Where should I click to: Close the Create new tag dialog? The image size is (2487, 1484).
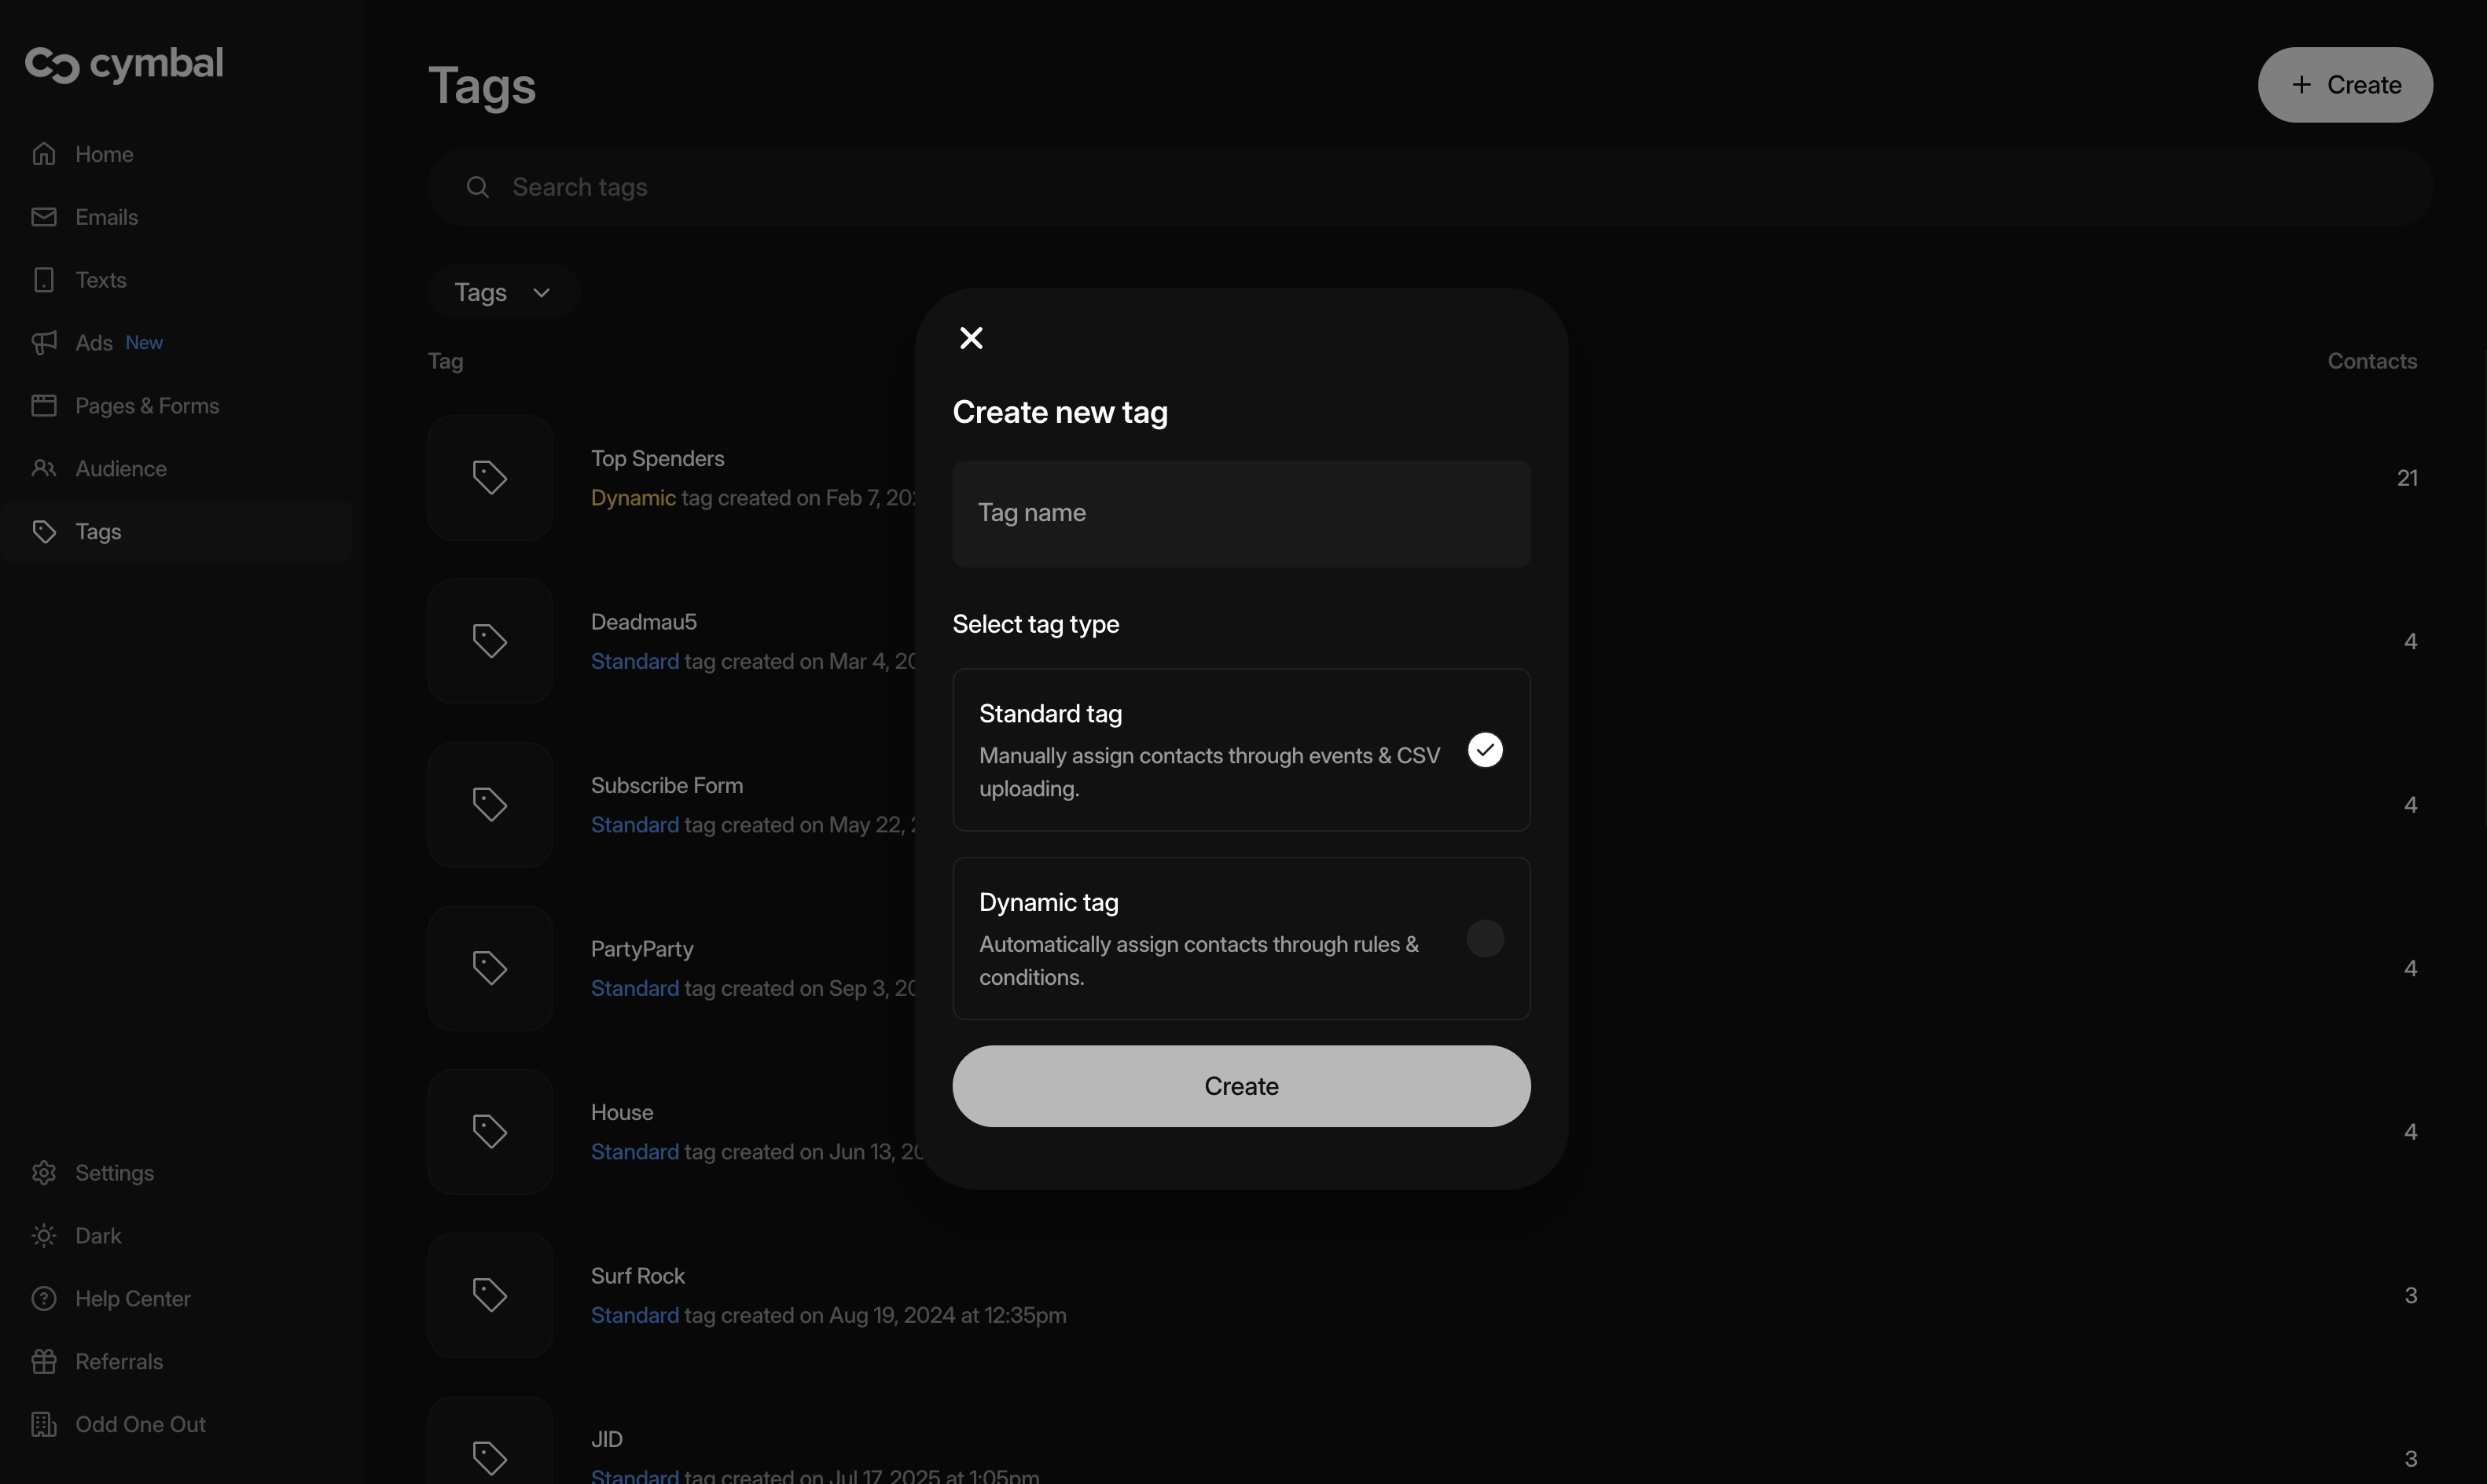click(971, 338)
